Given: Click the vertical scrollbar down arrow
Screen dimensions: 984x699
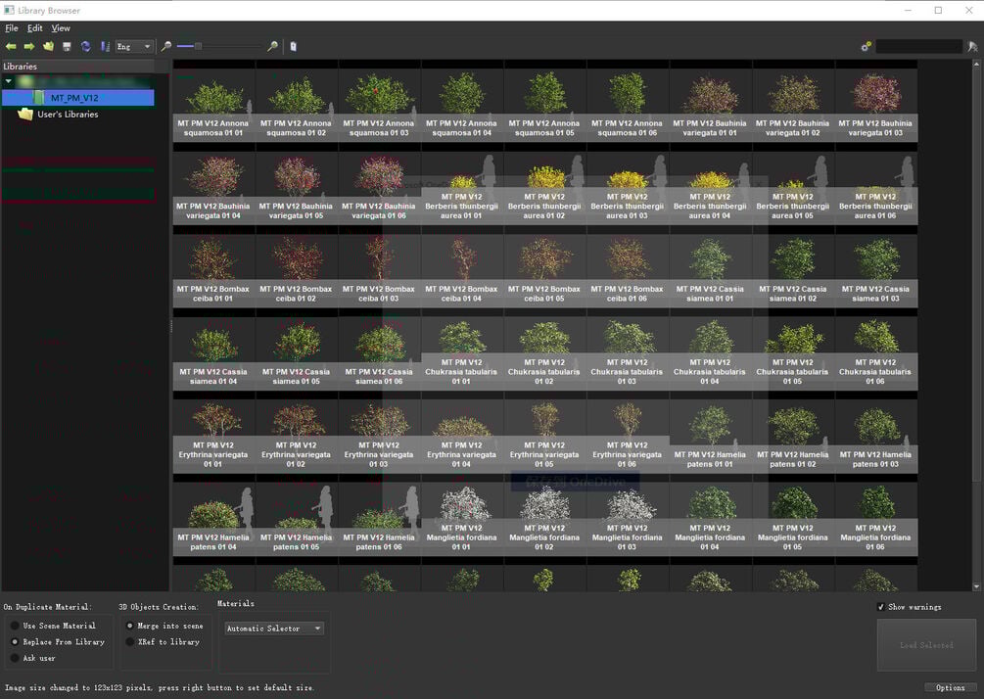Looking at the screenshot, I should [976, 586].
